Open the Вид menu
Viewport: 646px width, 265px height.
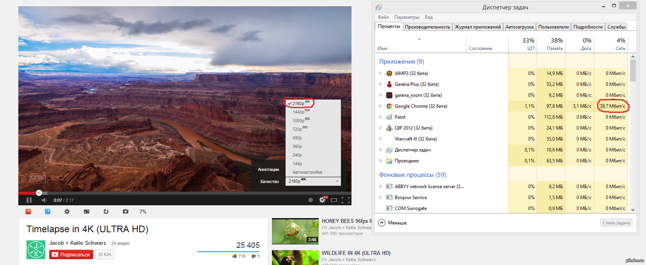point(429,17)
